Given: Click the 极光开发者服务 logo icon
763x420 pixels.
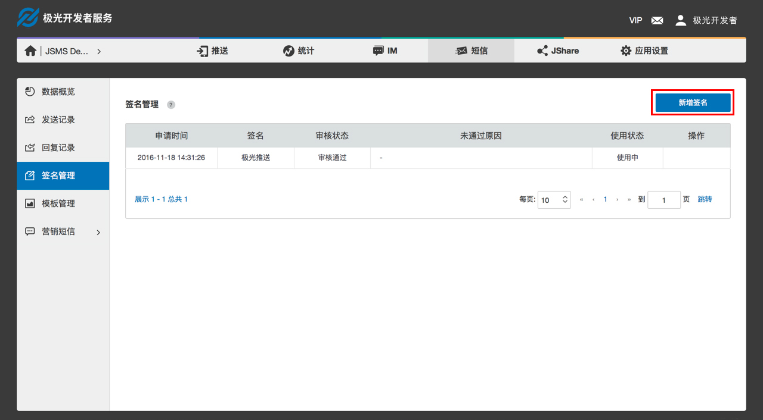Looking at the screenshot, I should [x=27, y=18].
